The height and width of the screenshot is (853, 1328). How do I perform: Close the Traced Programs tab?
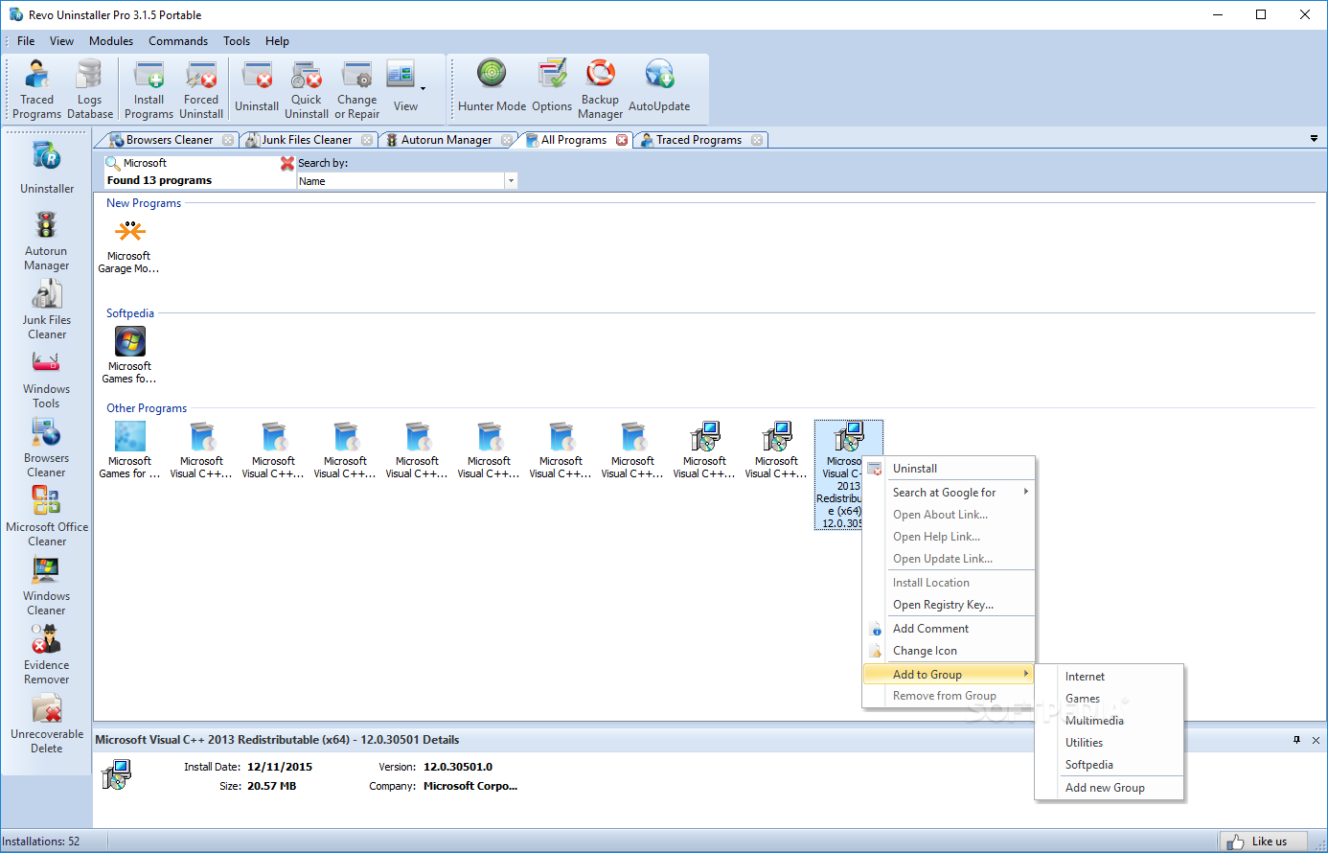click(x=757, y=140)
